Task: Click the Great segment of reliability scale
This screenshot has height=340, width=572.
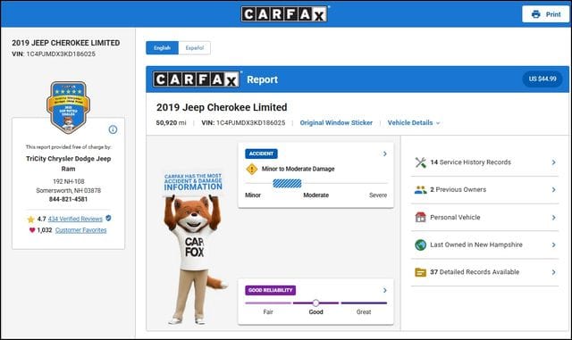Action: pos(364,303)
